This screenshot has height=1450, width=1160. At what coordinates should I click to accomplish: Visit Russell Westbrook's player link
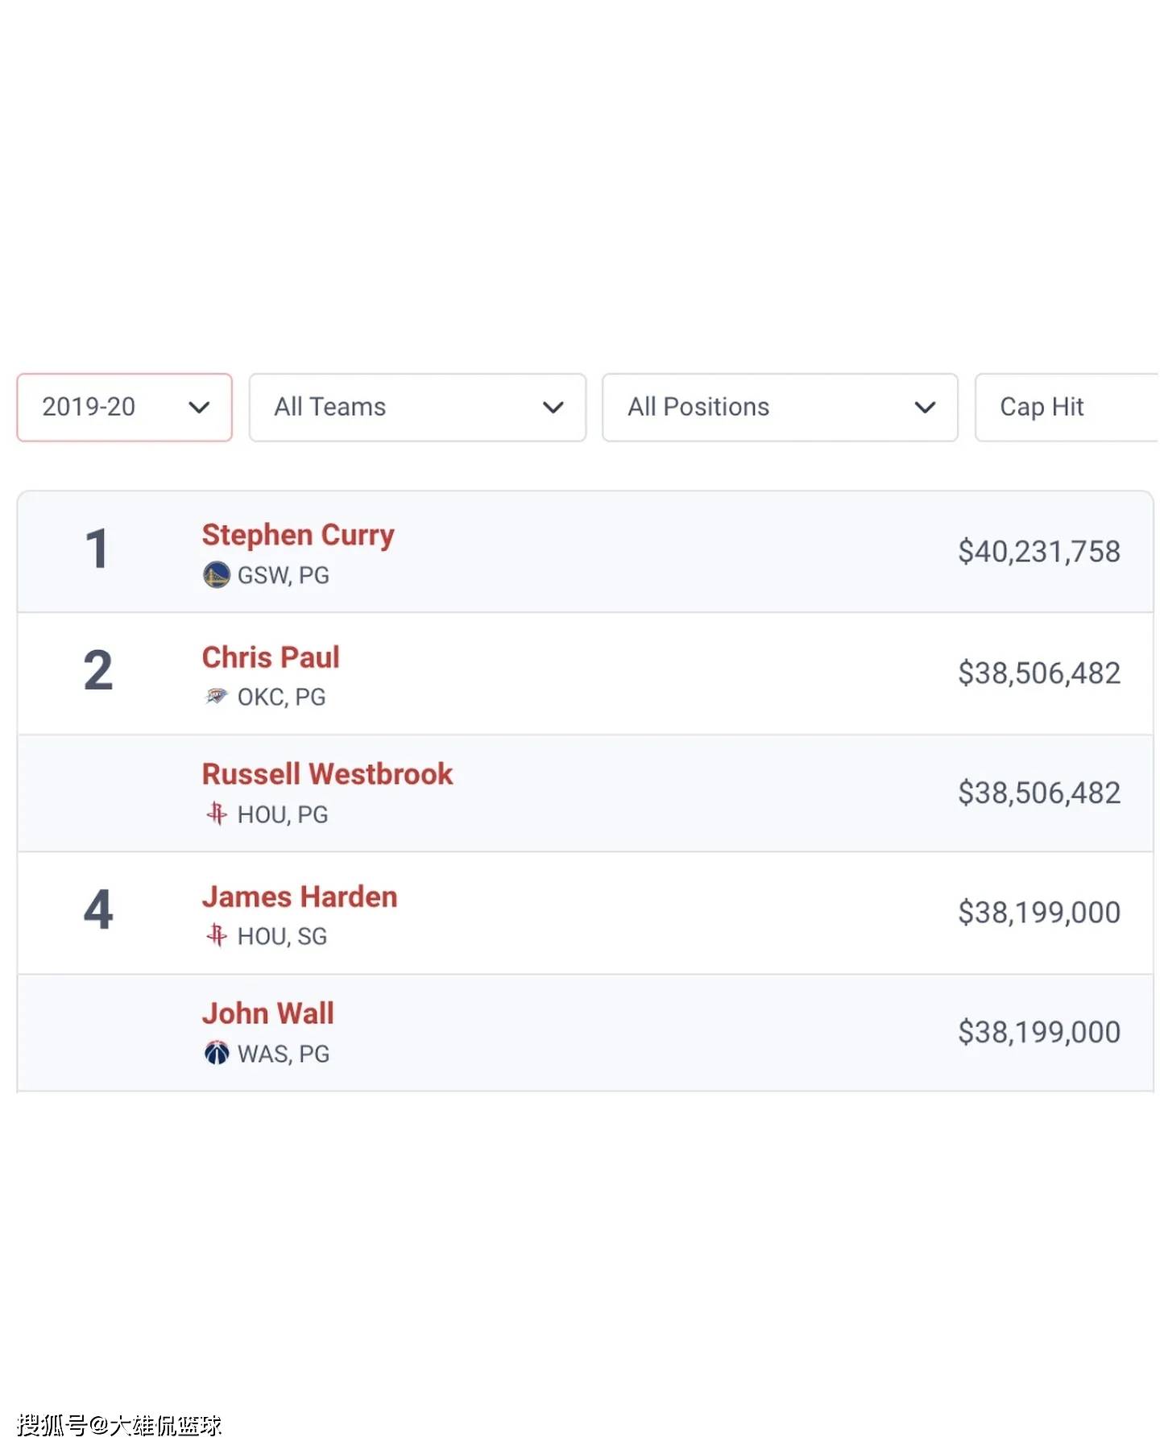pyautogui.click(x=327, y=774)
